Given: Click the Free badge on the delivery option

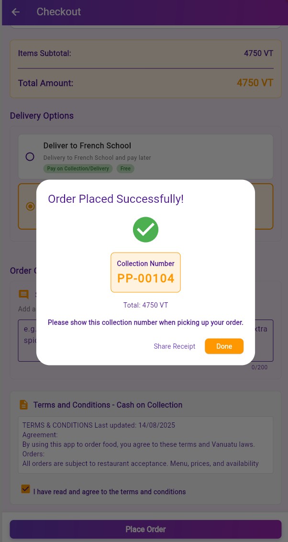Looking at the screenshot, I should (x=125, y=168).
